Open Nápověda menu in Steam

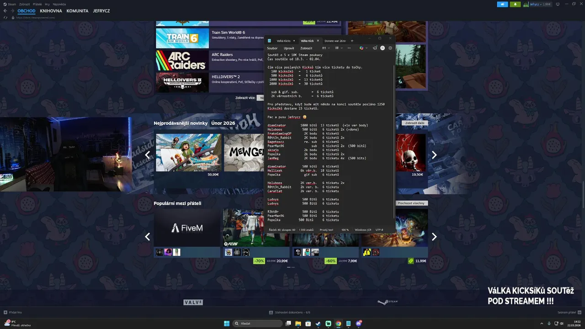59,4
